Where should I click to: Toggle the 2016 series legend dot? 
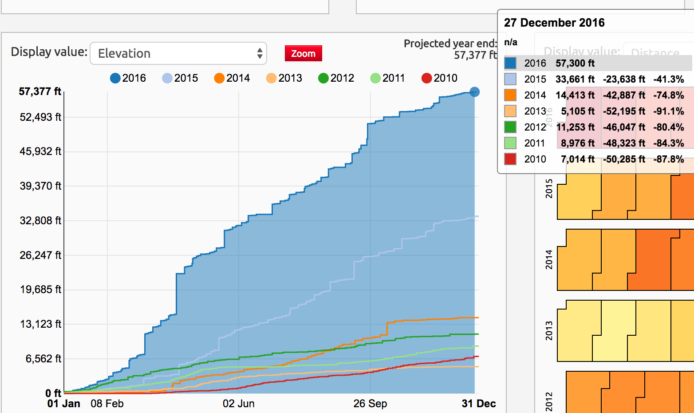(115, 78)
